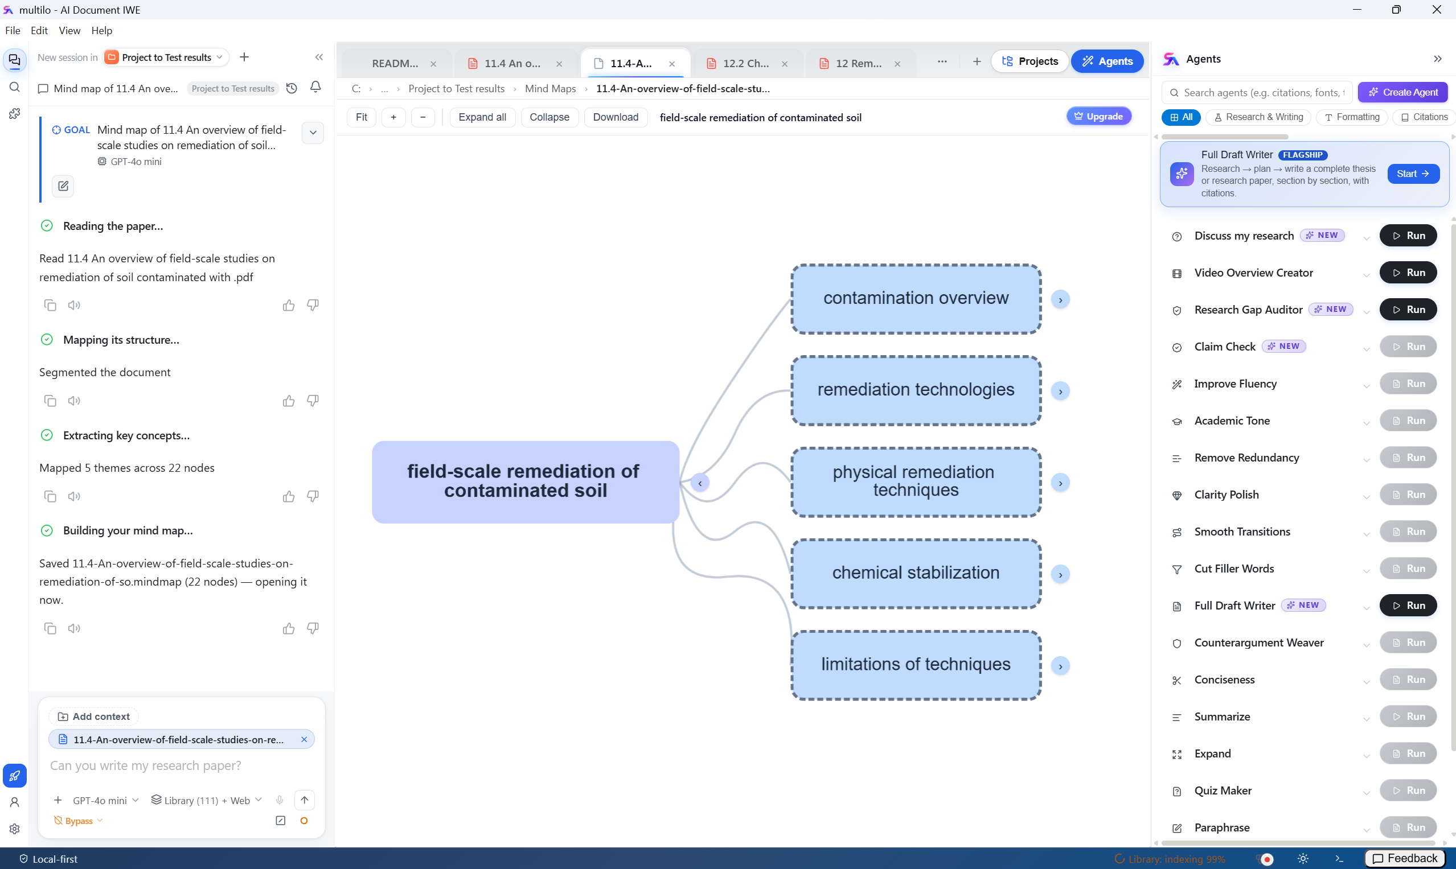The image size is (1456, 869).
Task: Select the physical remediation techniques node
Action: point(915,482)
